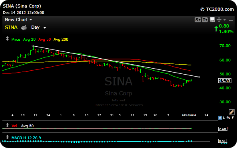Click the © TC2000.com link
237x148 pixels.
coord(217,9)
